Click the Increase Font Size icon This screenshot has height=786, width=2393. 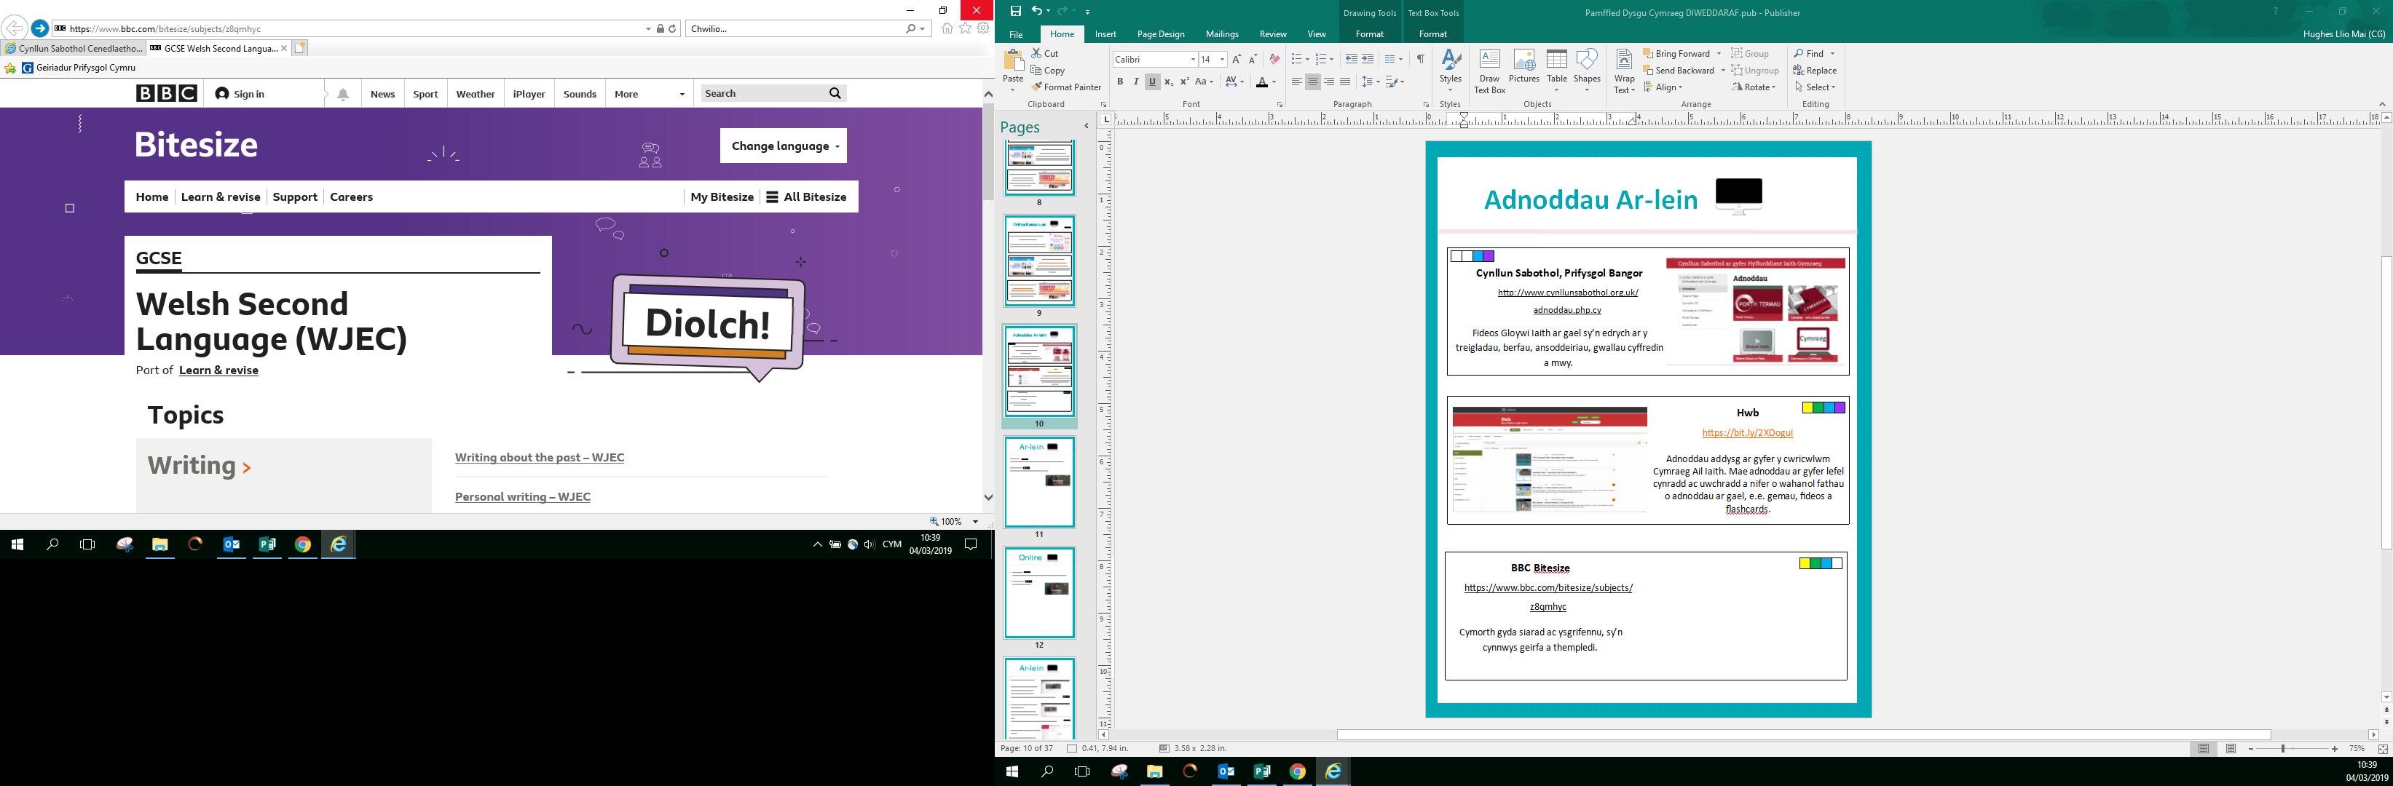tap(1237, 60)
